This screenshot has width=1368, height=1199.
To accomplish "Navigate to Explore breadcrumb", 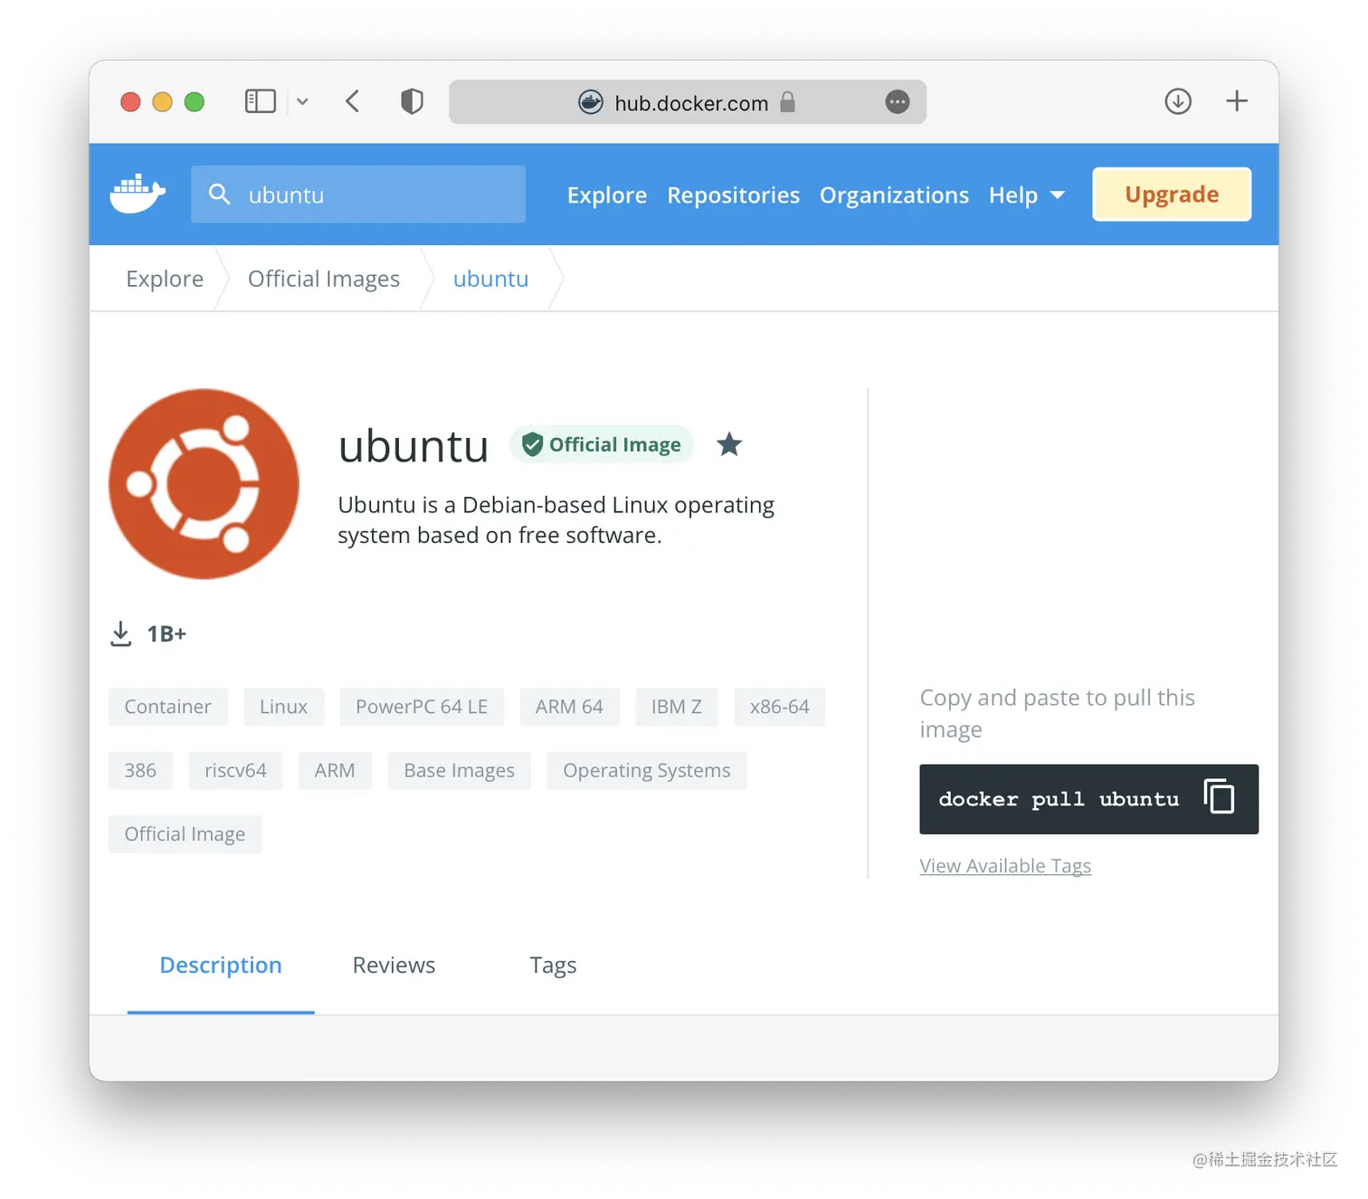I will point(165,279).
